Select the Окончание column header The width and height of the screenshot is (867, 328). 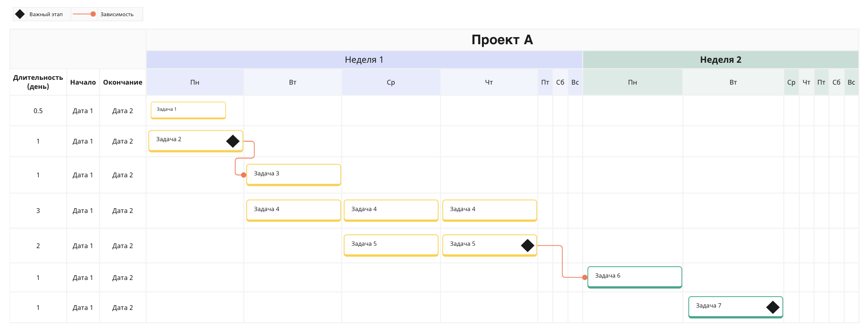click(x=123, y=82)
